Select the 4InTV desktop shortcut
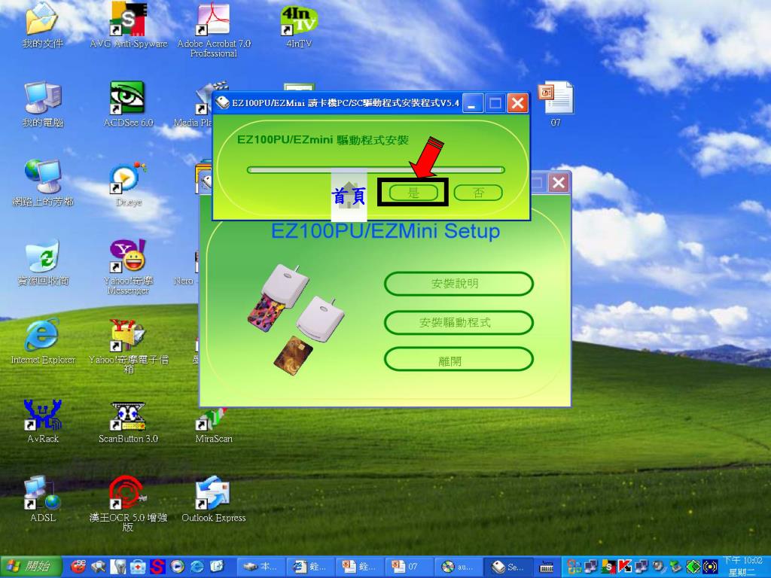Image resolution: width=771 pixels, height=578 pixels. tap(299, 26)
